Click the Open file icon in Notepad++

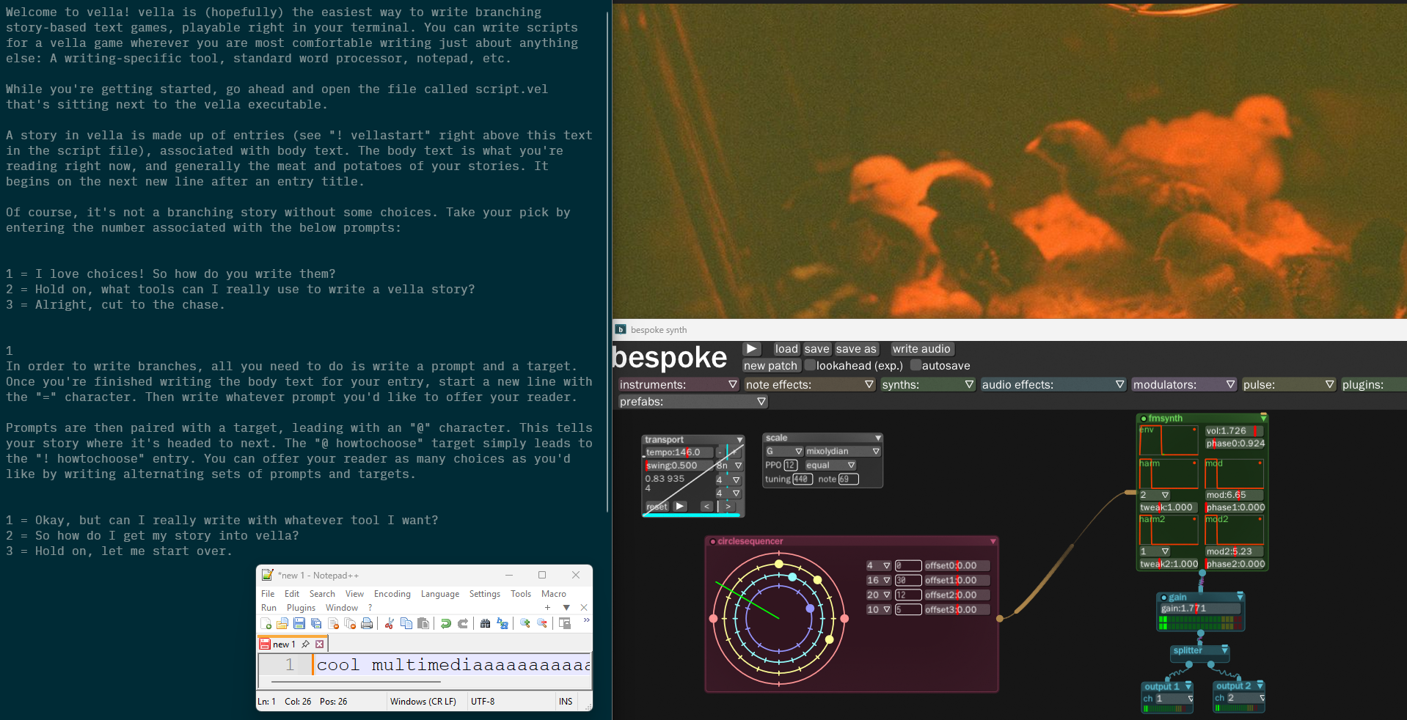point(282,623)
